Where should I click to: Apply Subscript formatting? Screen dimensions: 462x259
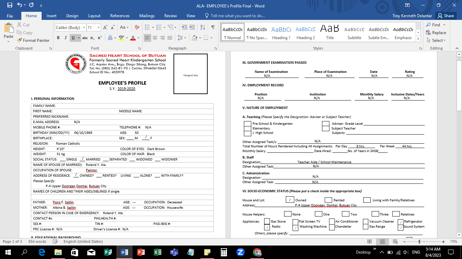[x=93, y=38]
